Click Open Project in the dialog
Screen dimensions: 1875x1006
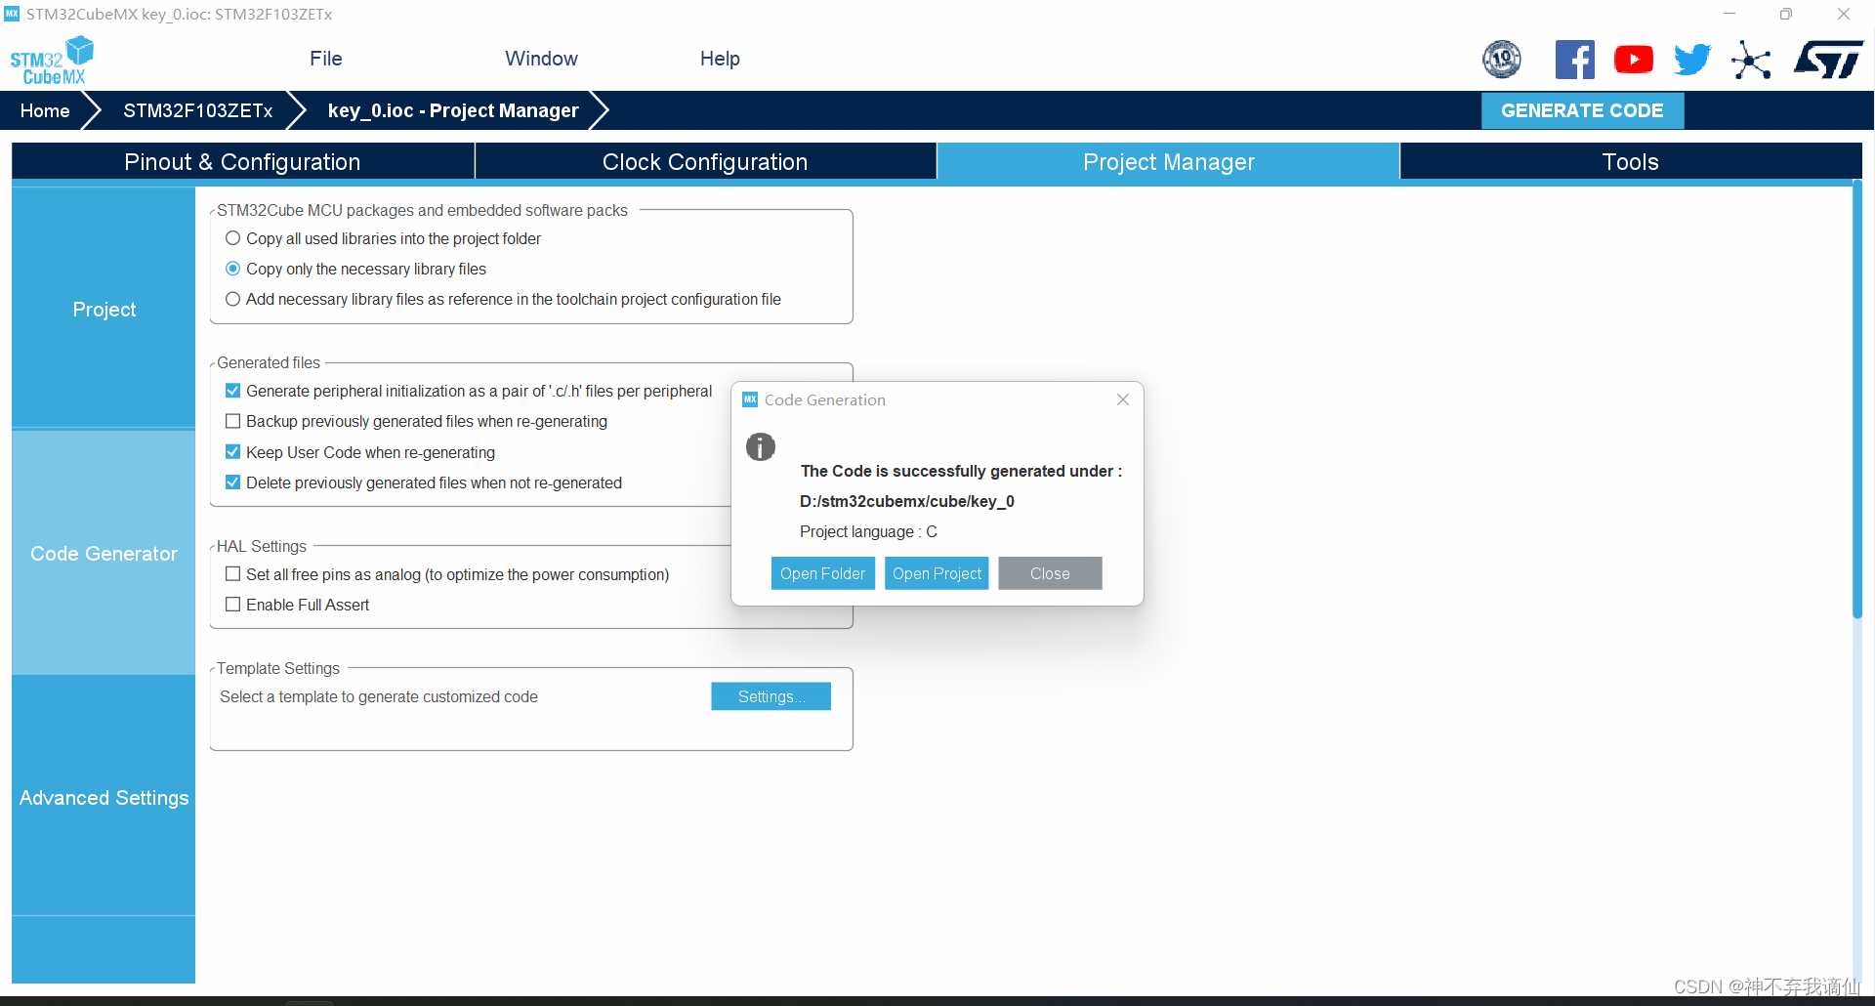[937, 573]
